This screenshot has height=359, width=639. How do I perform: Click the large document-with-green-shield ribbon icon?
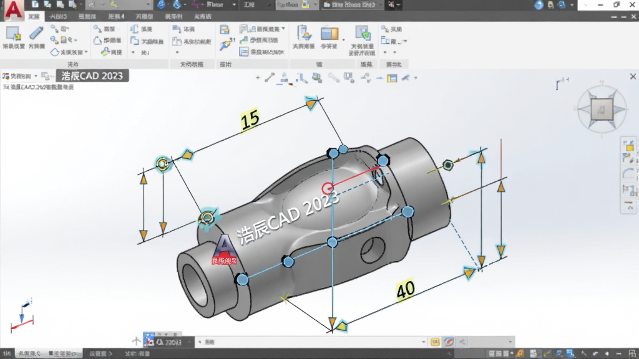point(363,34)
